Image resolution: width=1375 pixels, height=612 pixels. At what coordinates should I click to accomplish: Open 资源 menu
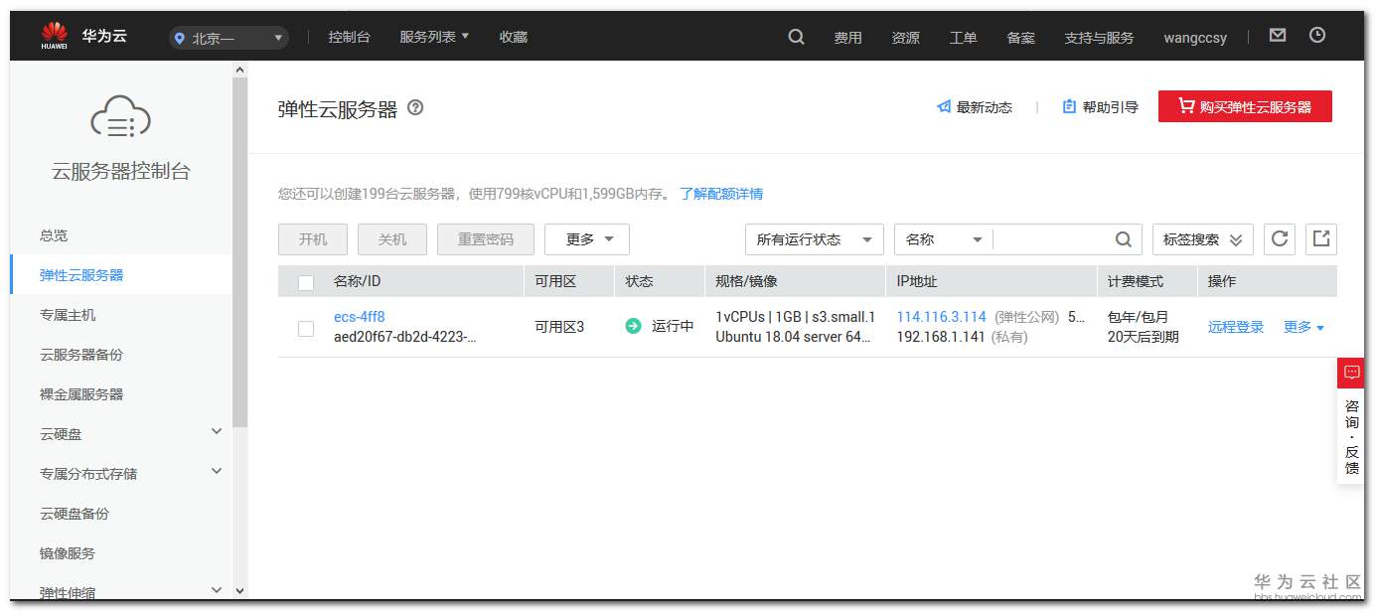point(905,38)
